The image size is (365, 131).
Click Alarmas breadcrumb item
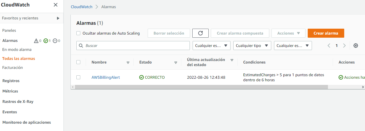109,7
